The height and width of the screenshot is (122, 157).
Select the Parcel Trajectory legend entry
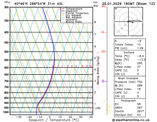point(75,13)
